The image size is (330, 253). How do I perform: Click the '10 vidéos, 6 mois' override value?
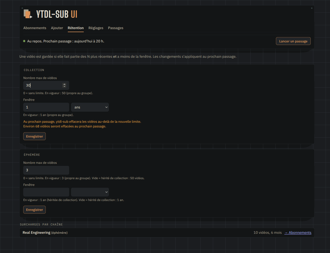click(268, 233)
